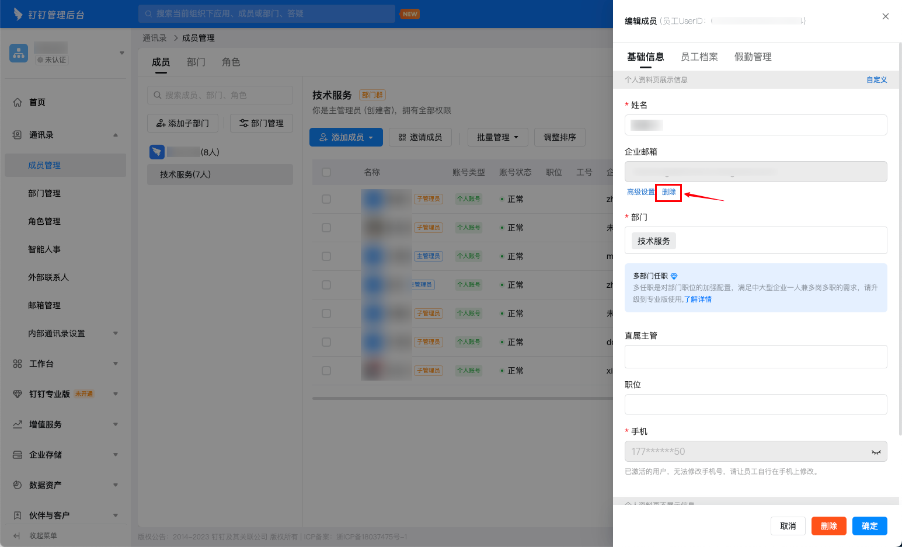Click the 工作台 grid icon in sidebar
The height and width of the screenshot is (547, 902).
[x=18, y=364]
